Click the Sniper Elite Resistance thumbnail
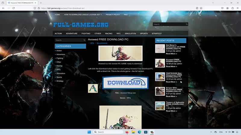Screen dimensions: 241x135 [160, 91]
